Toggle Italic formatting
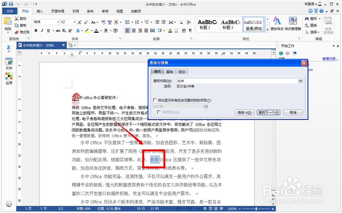The height and width of the screenshot is (213, 342). coord(42,31)
